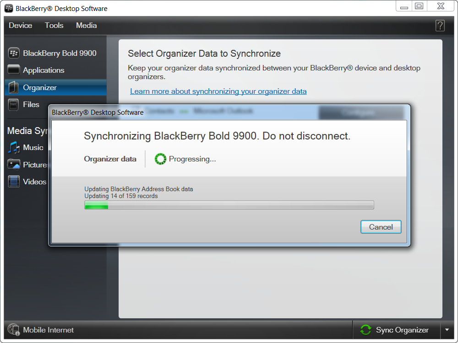Click the 'Organizer data' label
This screenshot has width=458, height=343.
point(110,159)
